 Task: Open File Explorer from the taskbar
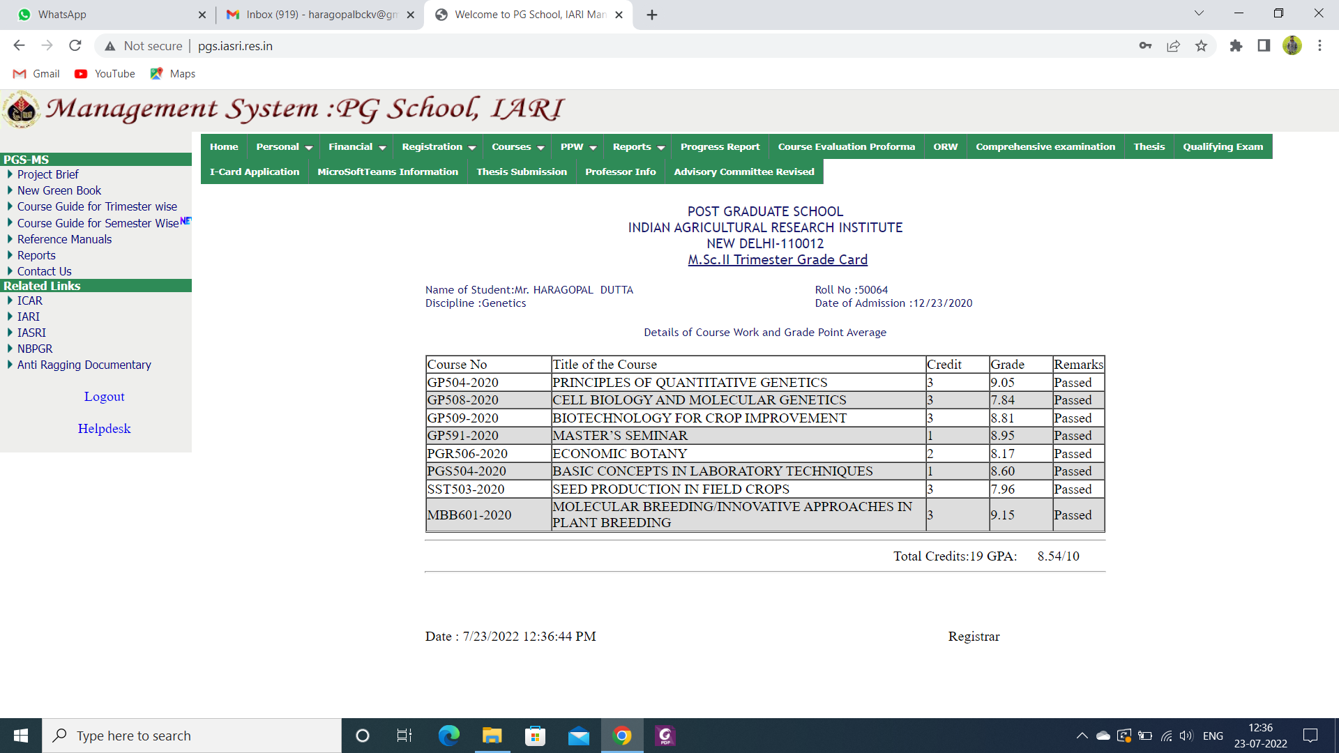(492, 736)
